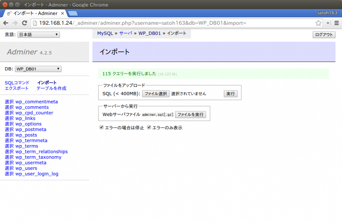Click ファイル選択 to choose SQL file
The image size is (342, 222).
(x=156, y=94)
